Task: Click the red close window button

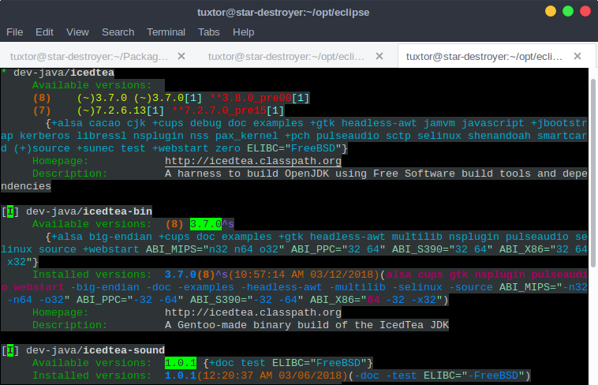Action: point(585,12)
